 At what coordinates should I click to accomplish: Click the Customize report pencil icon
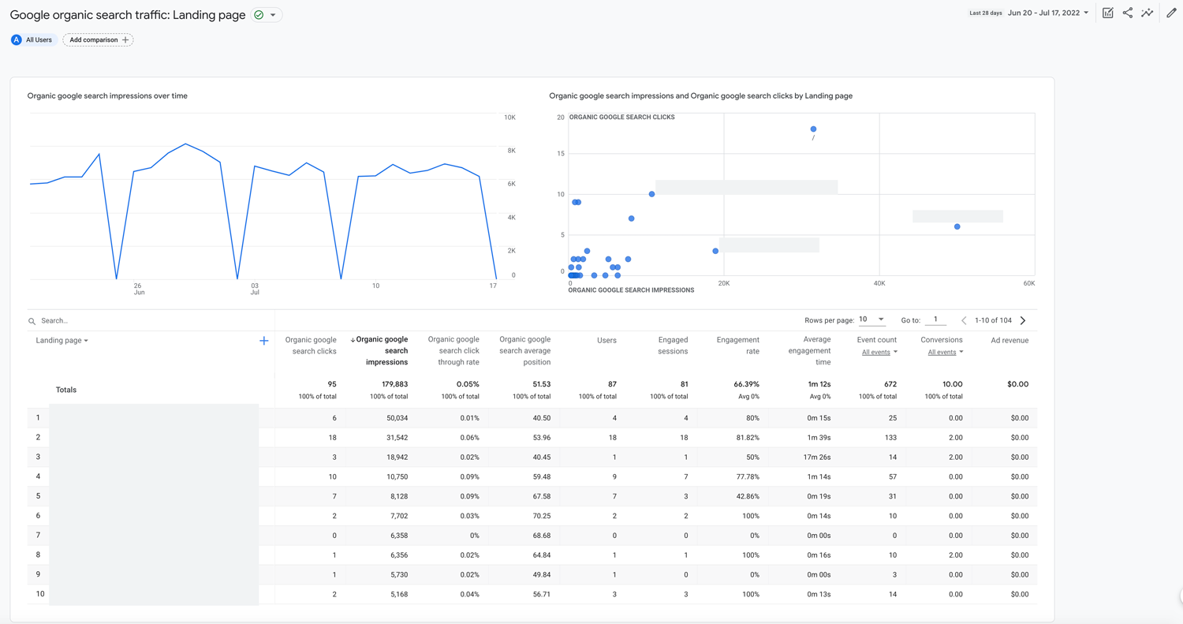click(1171, 13)
